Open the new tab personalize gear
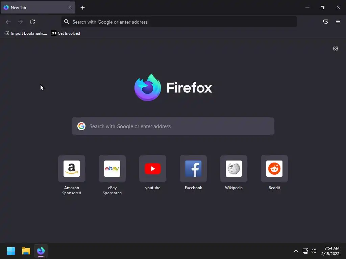 coord(336,49)
